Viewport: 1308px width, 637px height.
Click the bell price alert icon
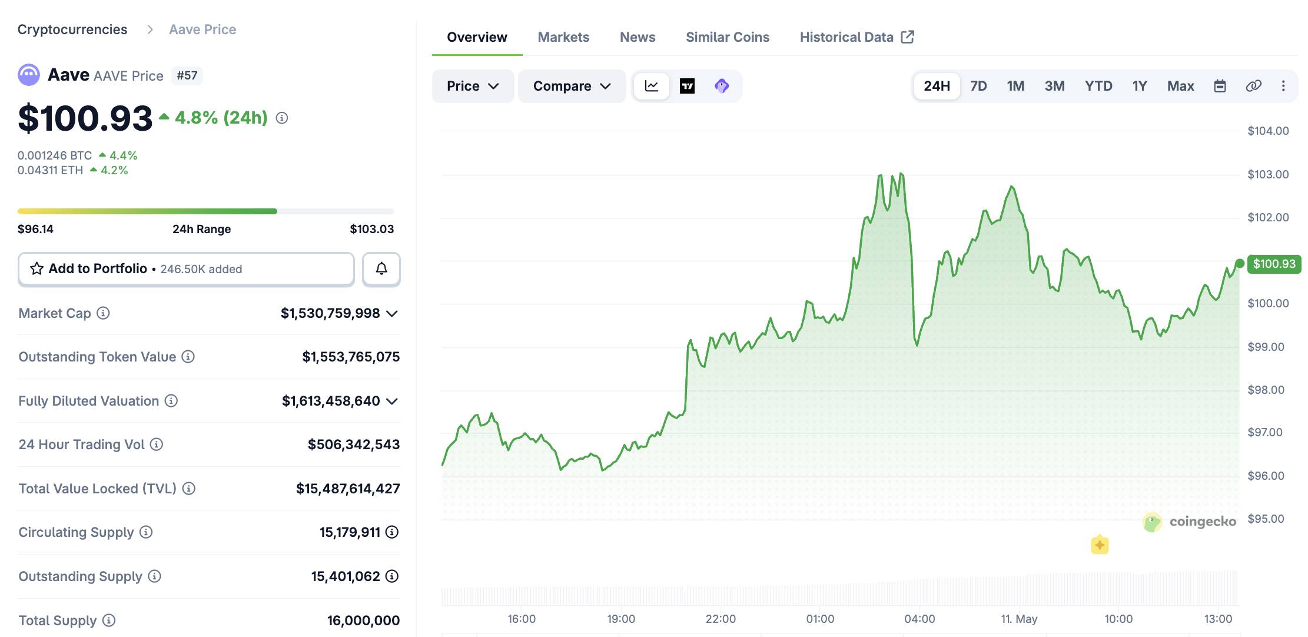(381, 269)
